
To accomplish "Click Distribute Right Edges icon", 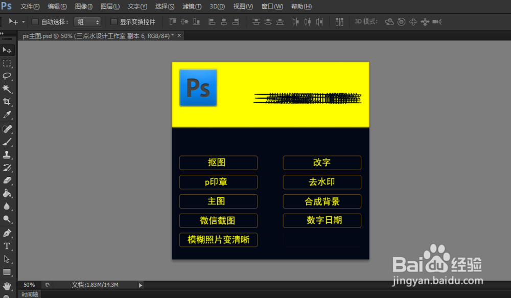I will pos(319,22).
